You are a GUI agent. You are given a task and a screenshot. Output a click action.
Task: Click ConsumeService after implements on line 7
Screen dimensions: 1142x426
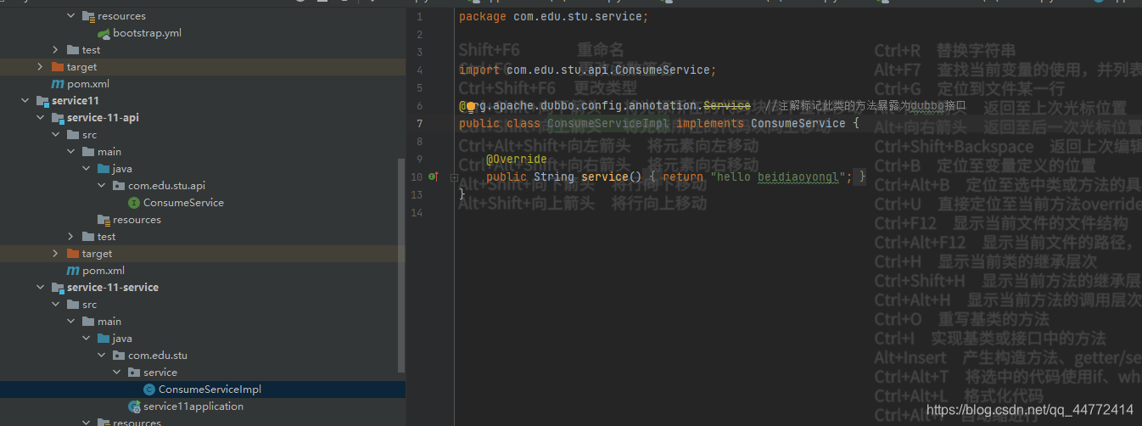point(798,124)
